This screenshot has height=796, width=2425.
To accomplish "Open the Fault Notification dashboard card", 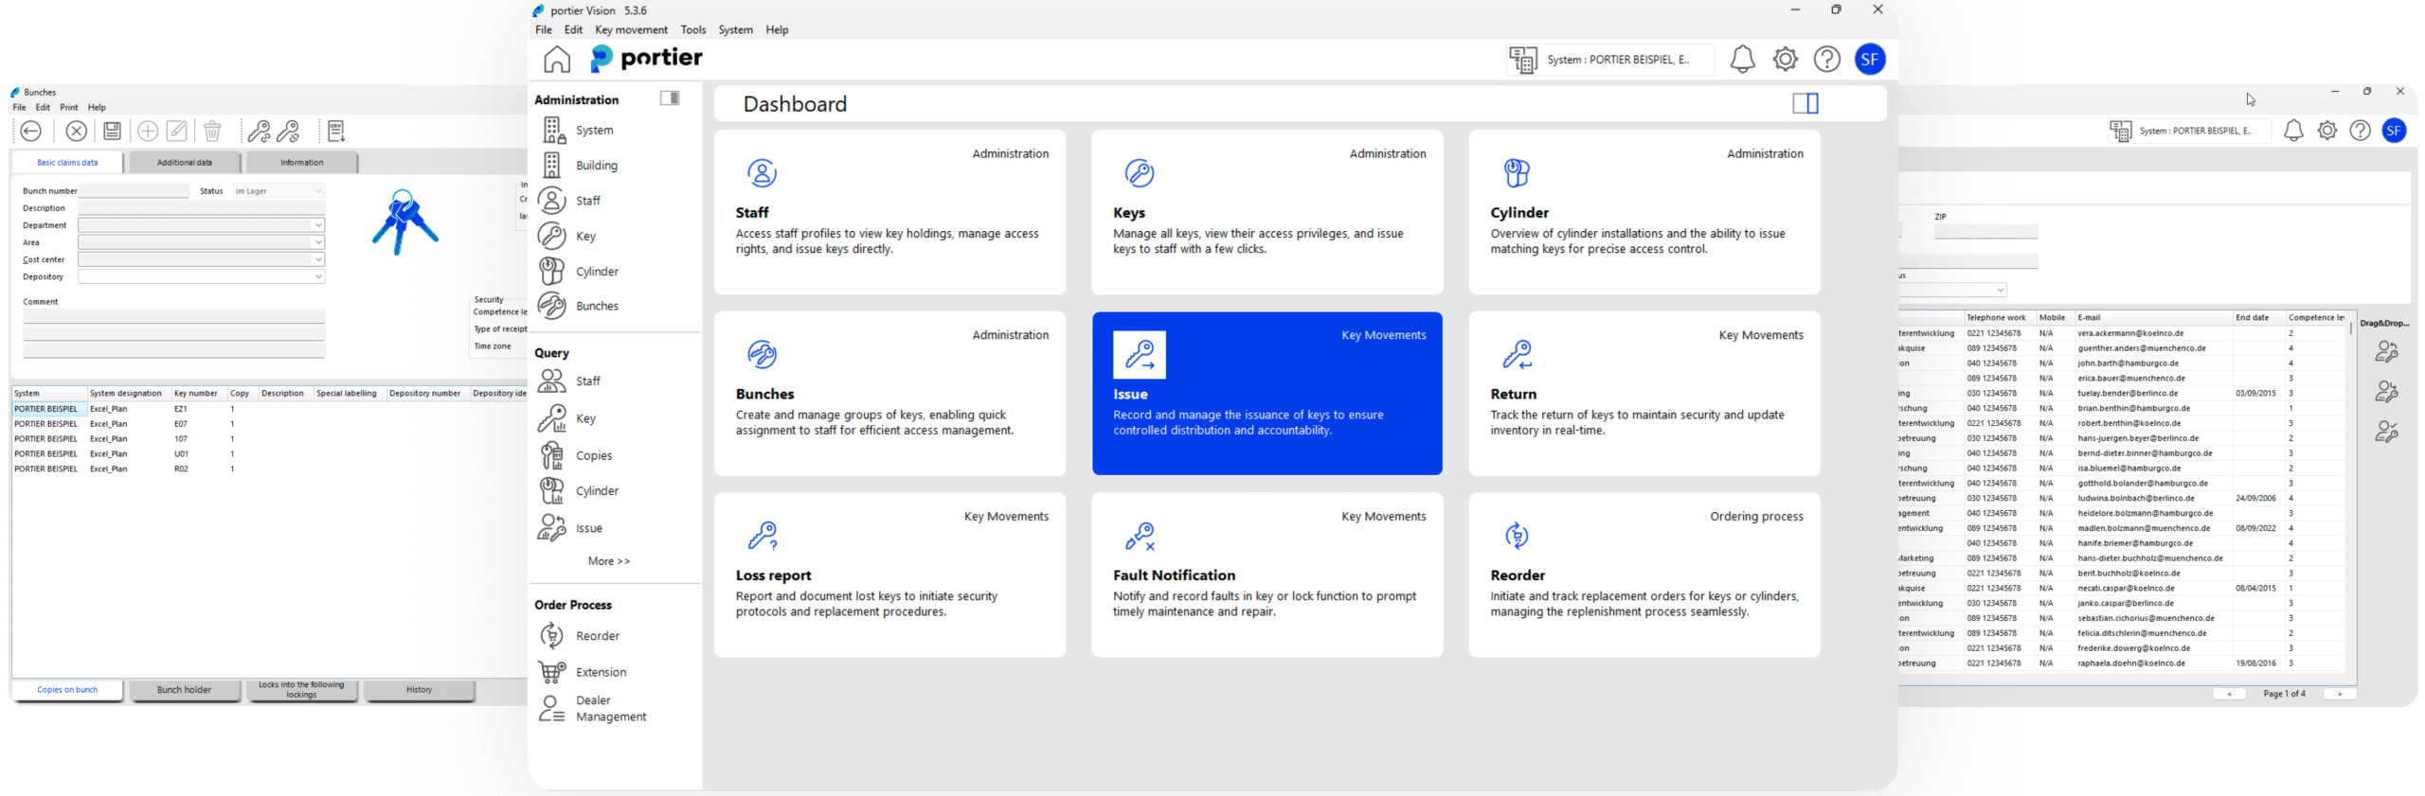I will click(1266, 575).
